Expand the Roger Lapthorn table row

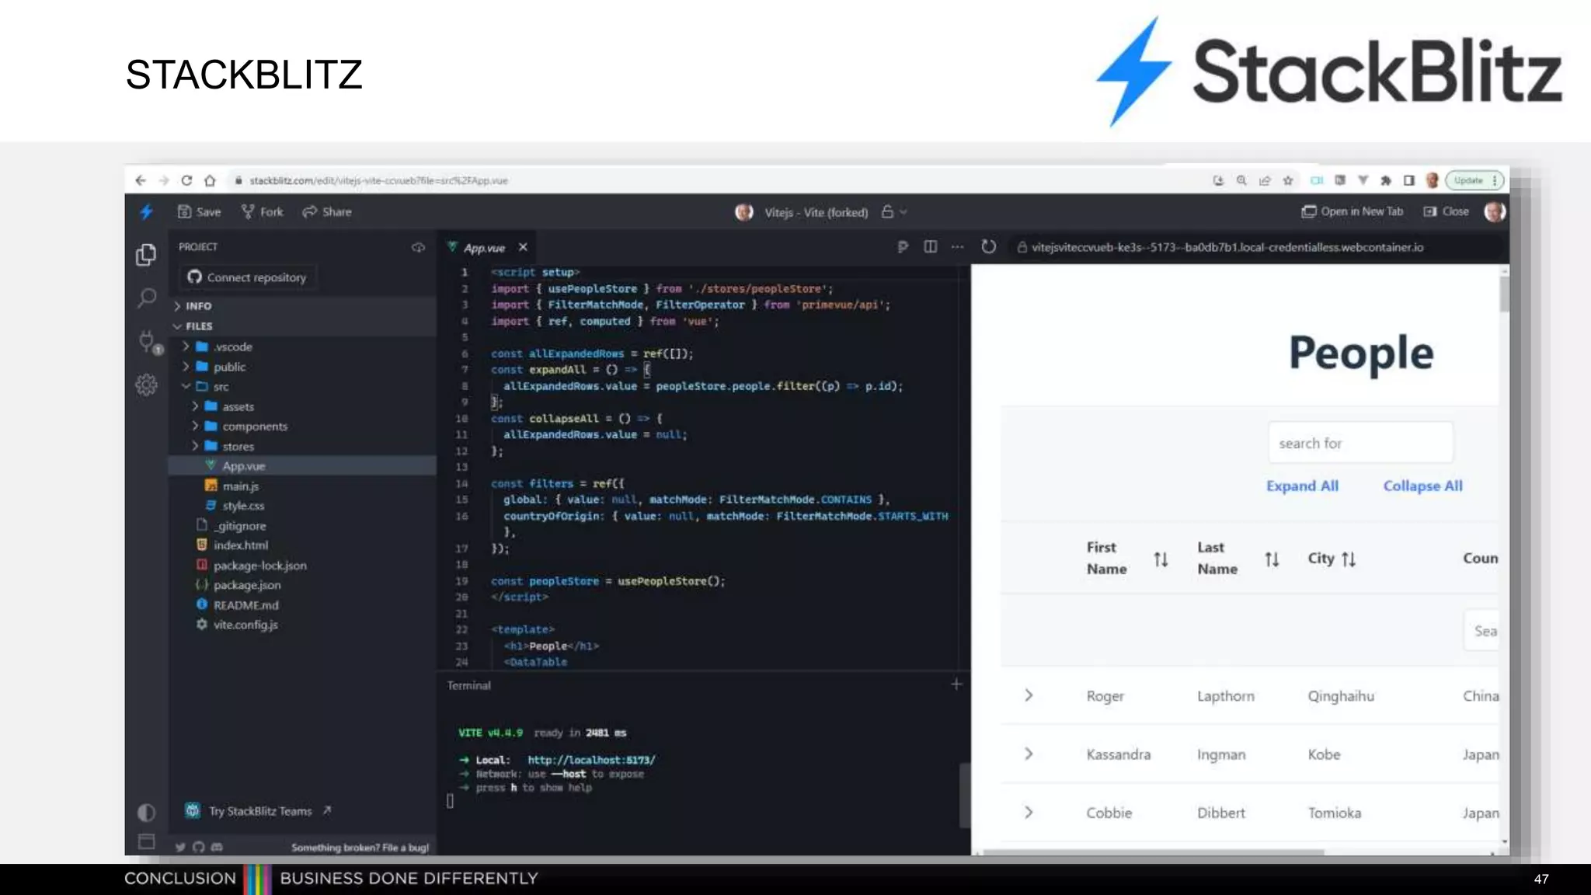[1029, 695]
